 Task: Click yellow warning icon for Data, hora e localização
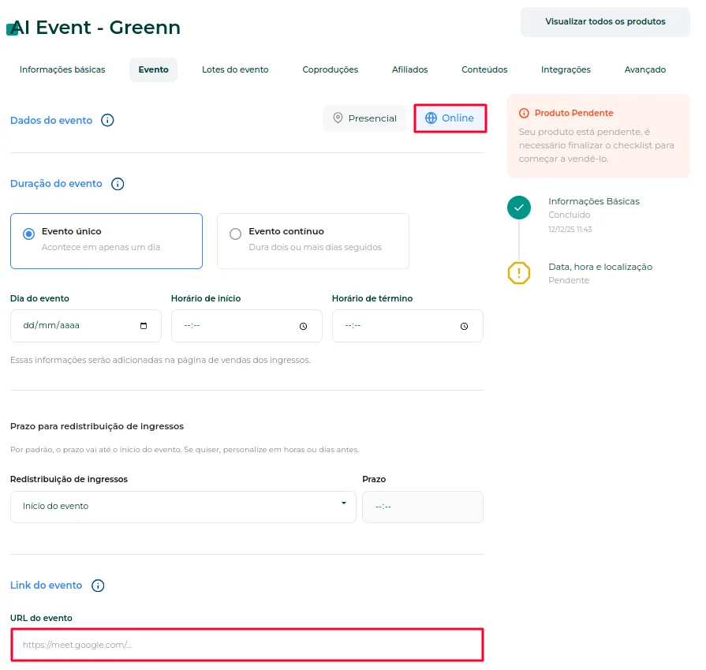tap(519, 273)
